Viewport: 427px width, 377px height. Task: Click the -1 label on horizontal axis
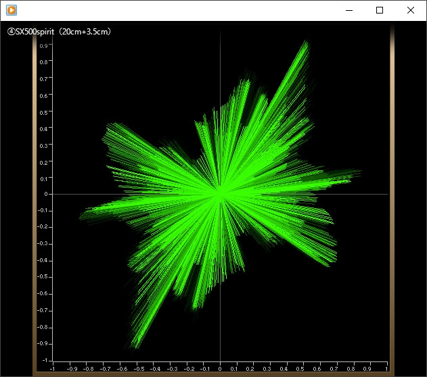pos(52,369)
